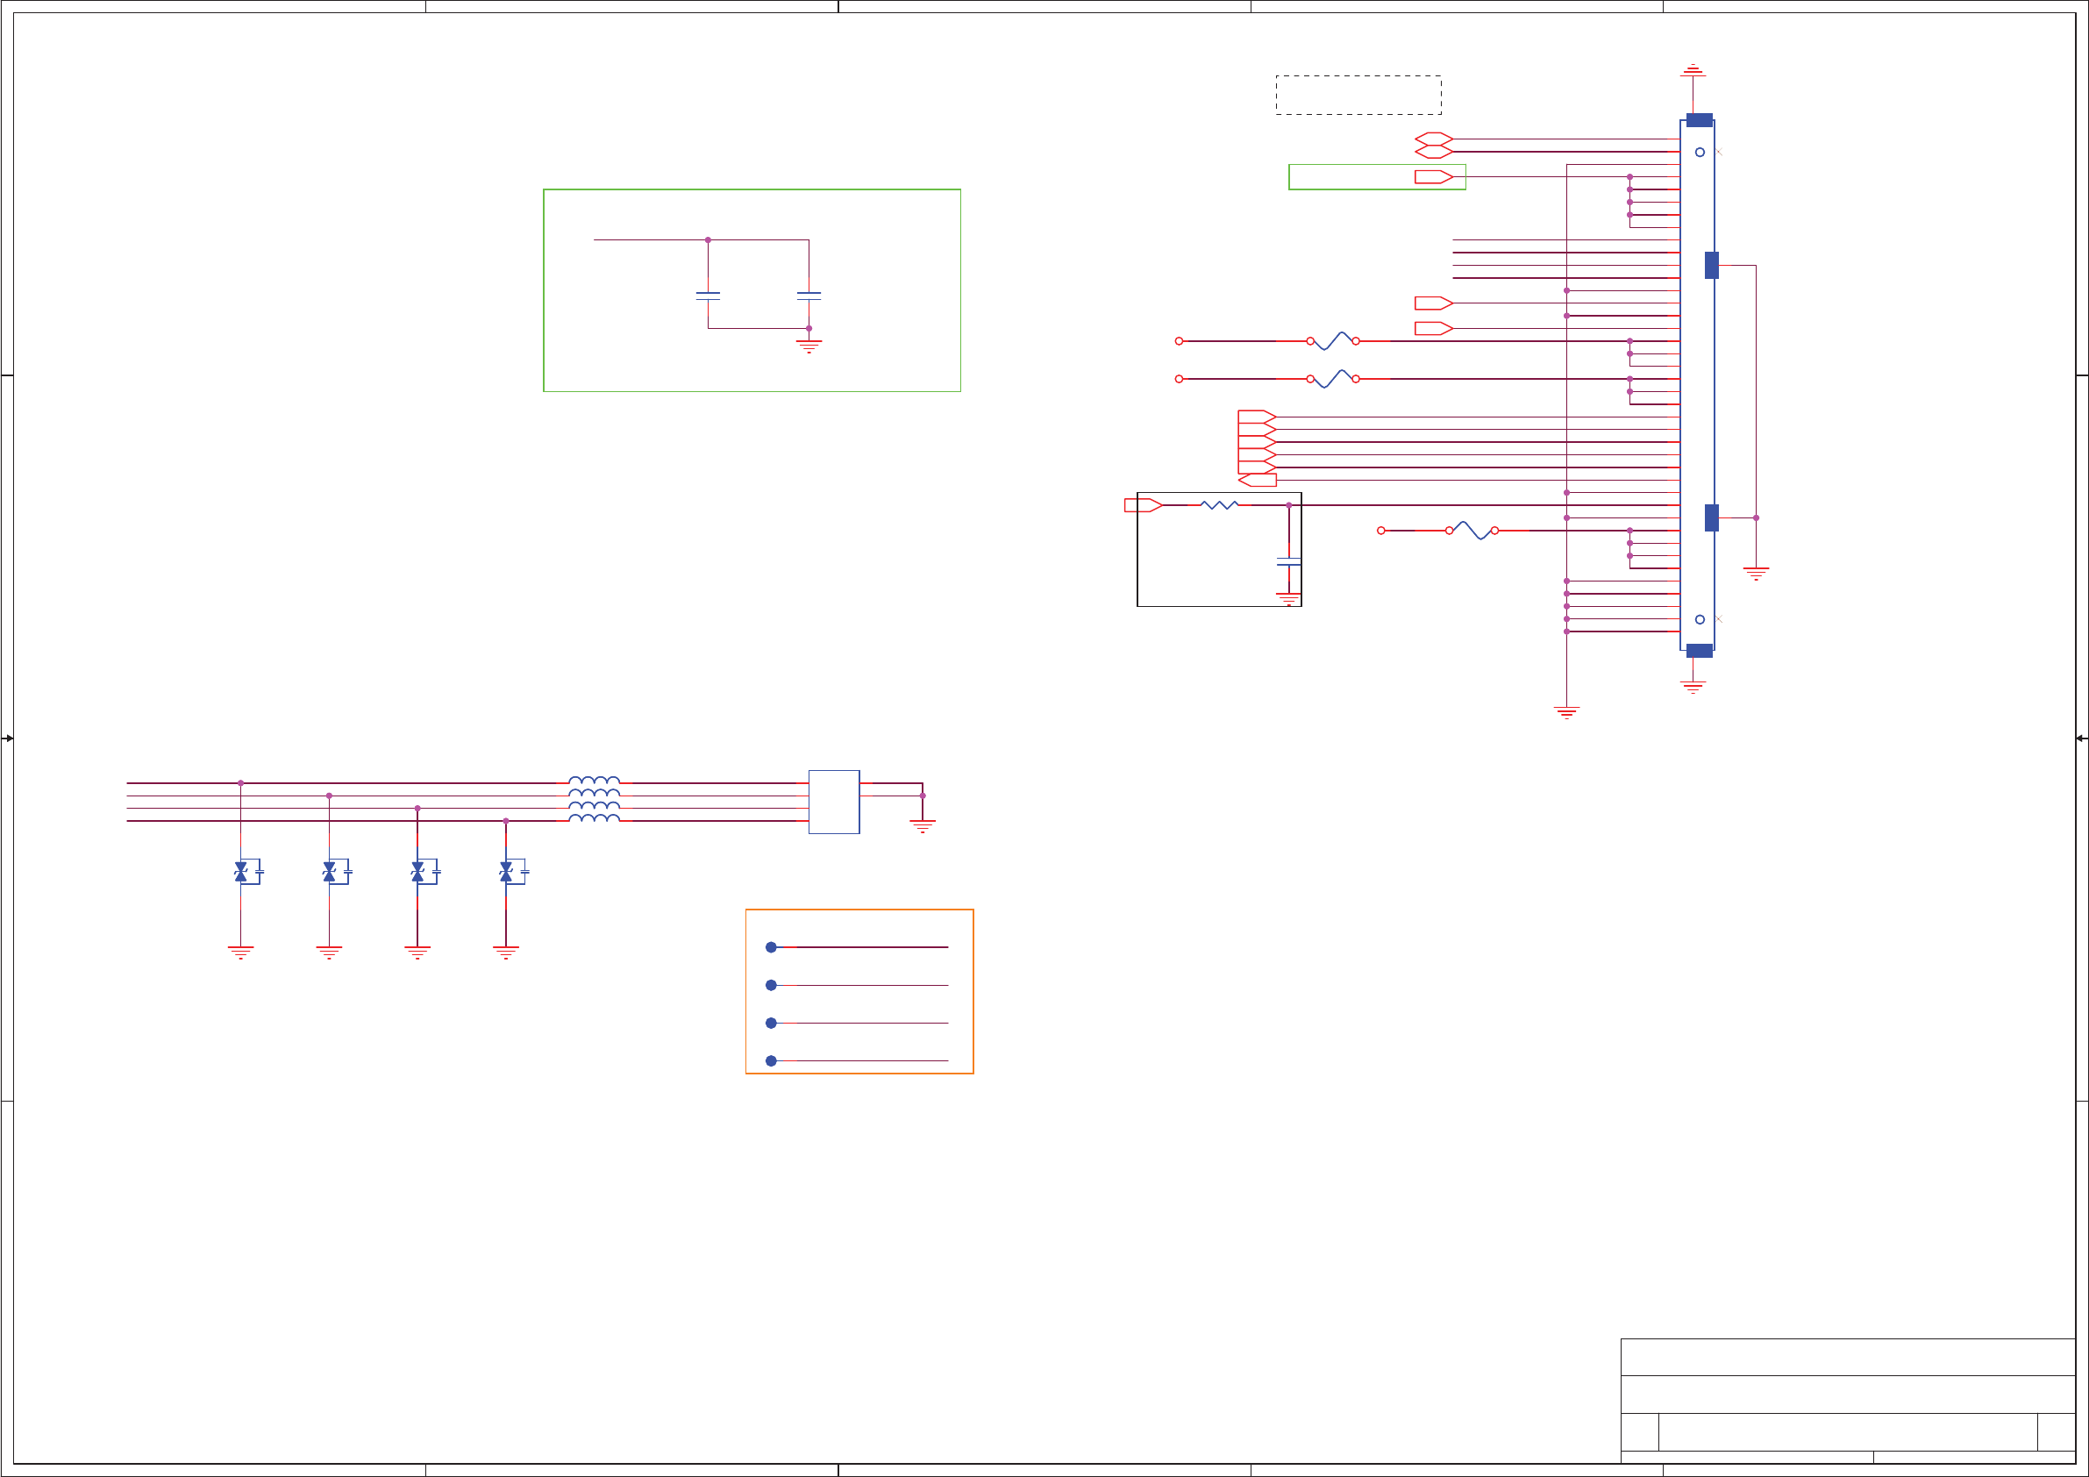
Task: Select the topmost fuse symbol
Action: pos(1333,341)
